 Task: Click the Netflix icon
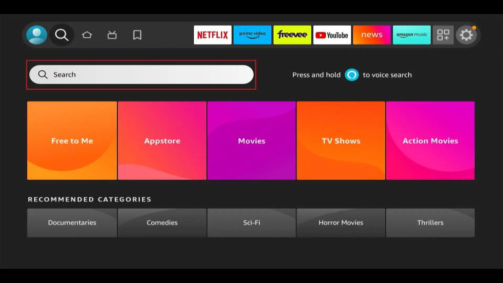[212, 35]
